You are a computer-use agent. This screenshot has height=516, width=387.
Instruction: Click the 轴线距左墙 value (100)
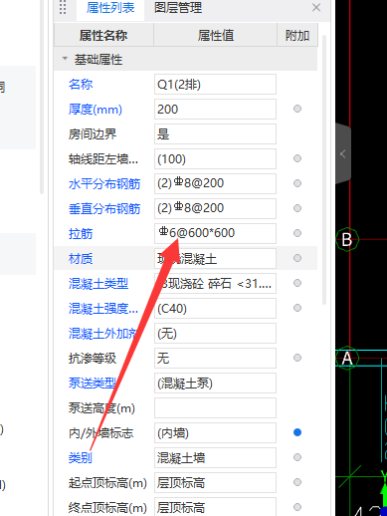pos(215,159)
